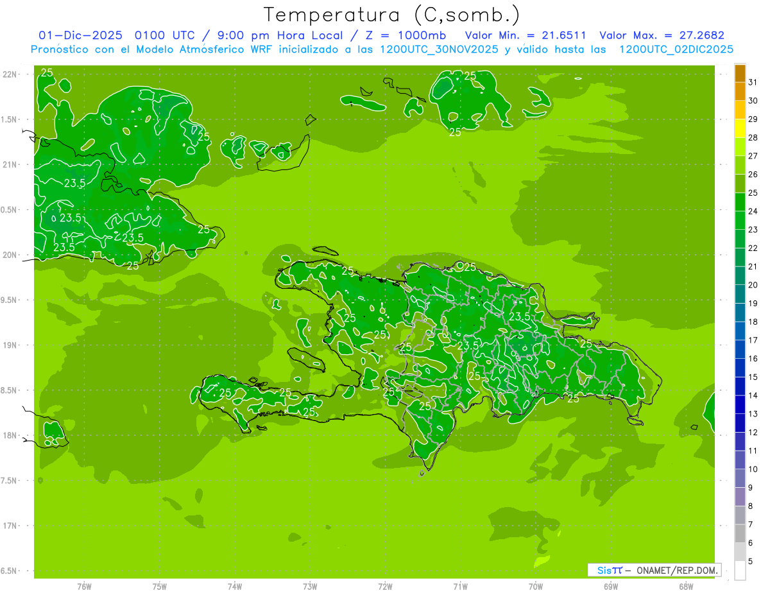Click the 71W longitude axis label

click(x=460, y=587)
